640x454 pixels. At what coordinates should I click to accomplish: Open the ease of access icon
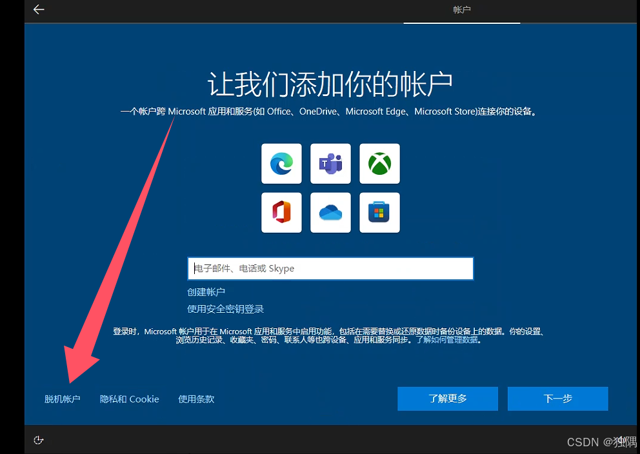coord(38,440)
